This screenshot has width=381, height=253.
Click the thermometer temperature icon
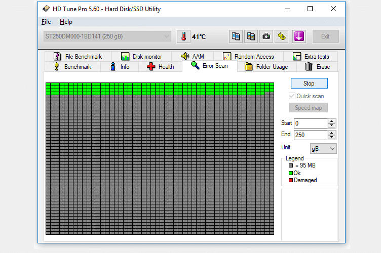click(183, 36)
